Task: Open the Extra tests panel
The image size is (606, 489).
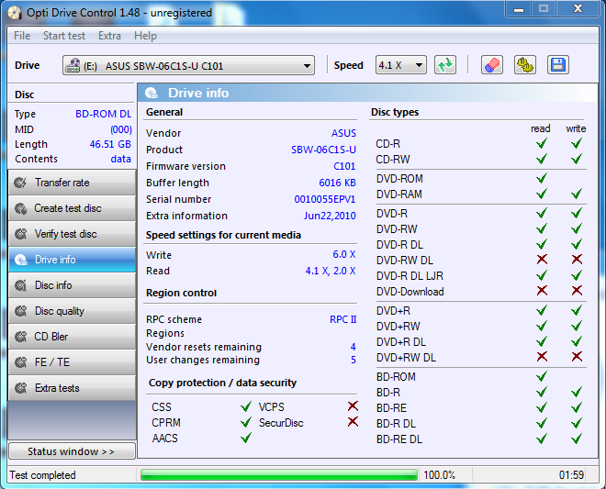Action: [x=72, y=388]
